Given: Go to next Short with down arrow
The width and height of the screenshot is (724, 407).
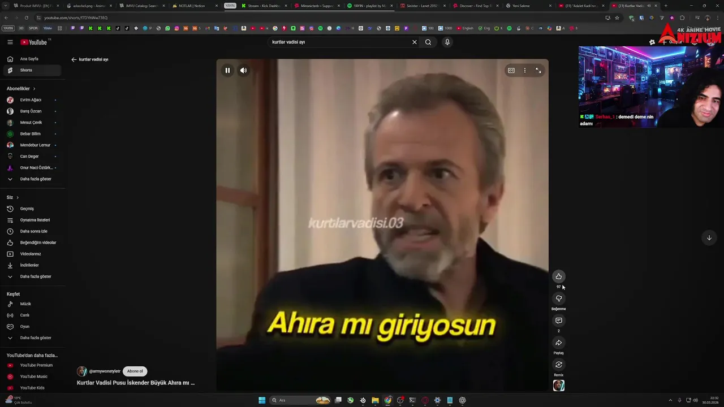Looking at the screenshot, I should 709,237.
